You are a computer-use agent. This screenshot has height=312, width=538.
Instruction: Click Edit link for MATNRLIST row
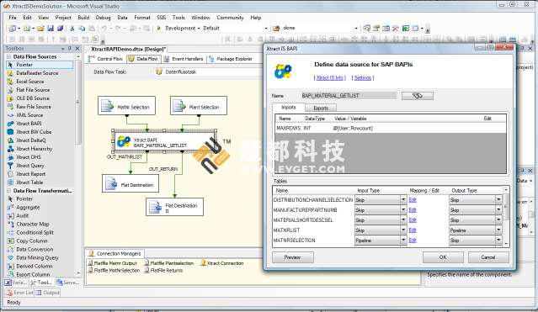coord(413,230)
